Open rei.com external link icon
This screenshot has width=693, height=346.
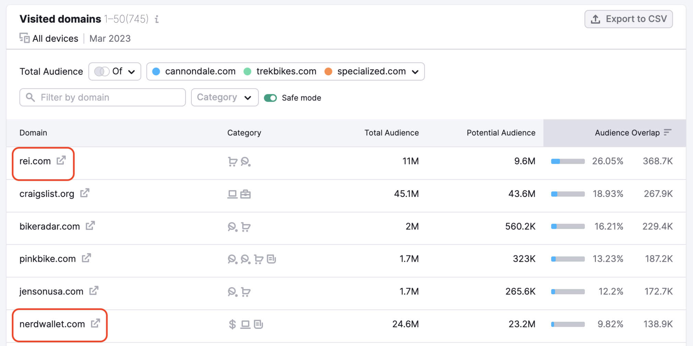(61, 160)
